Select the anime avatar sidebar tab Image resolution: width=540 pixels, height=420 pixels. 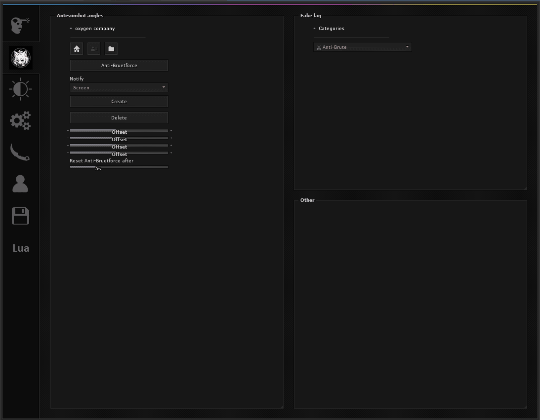pyautogui.click(x=21, y=57)
